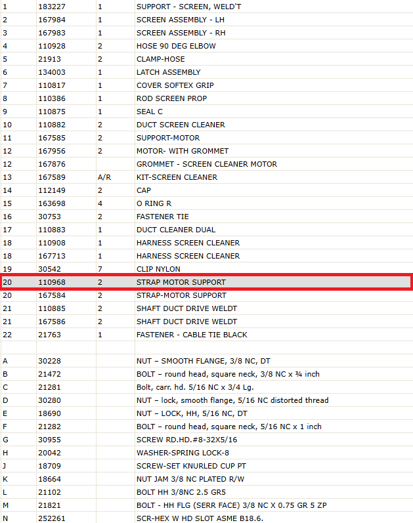Select part number 21913 CLAMP-HOSE

click(49, 59)
